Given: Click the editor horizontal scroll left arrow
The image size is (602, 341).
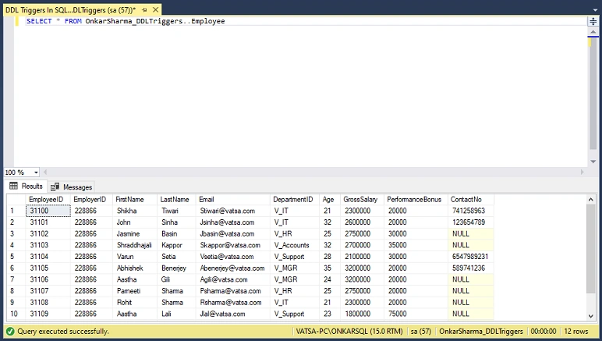Looking at the screenshot, I should [x=45, y=172].
